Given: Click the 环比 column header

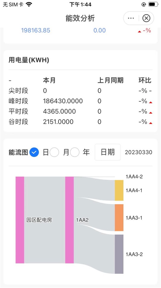Looking at the screenshot, I should tap(145, 80).
